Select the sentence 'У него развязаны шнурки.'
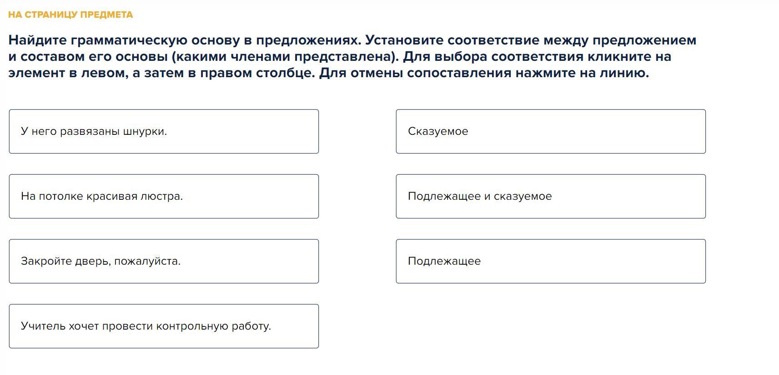 click(x=164, y=131)
